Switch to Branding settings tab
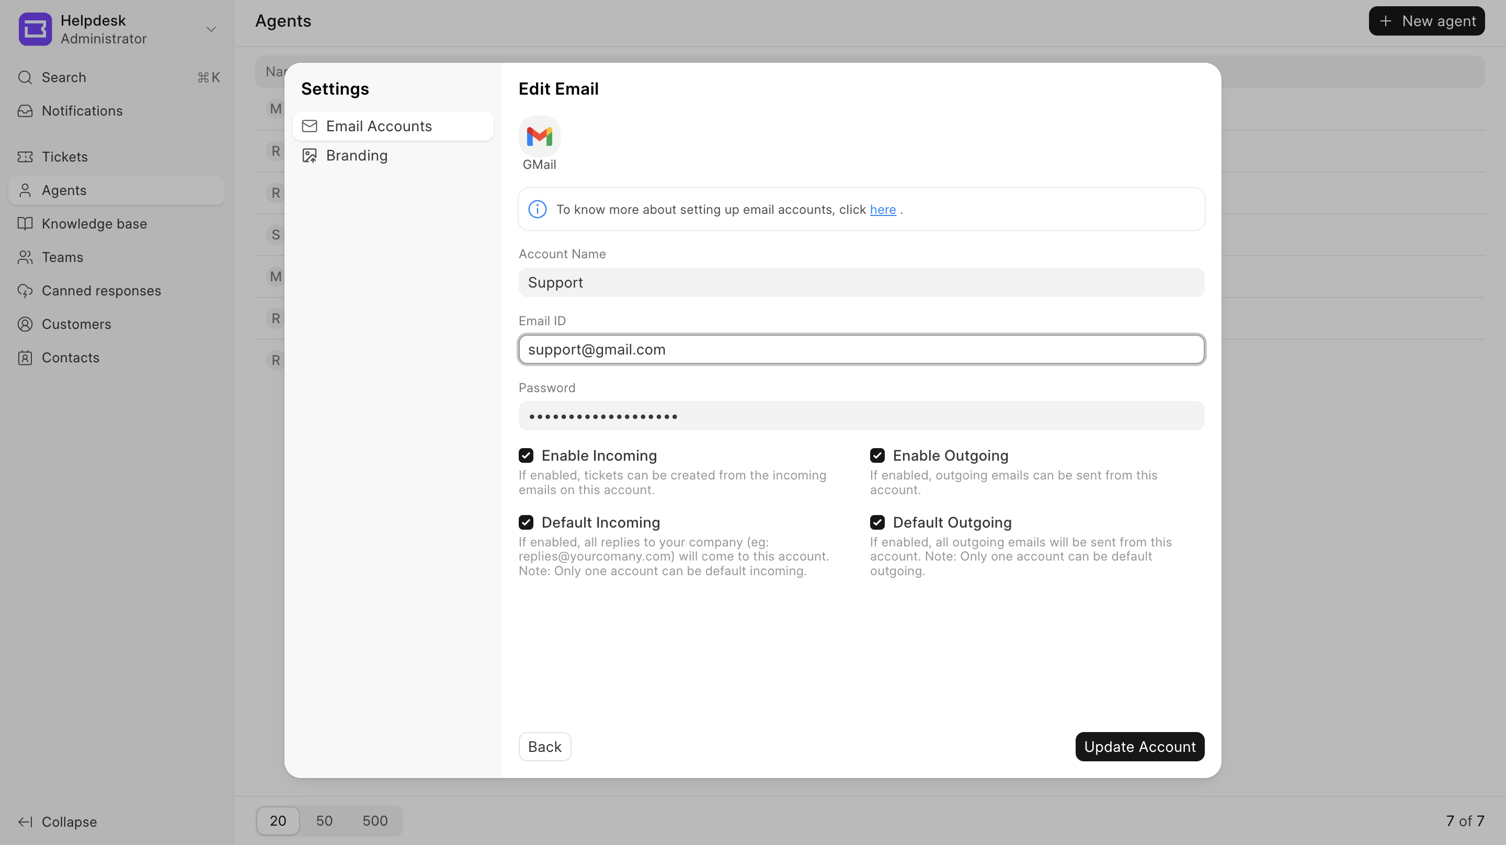Screen dimensions: 1506x845 tap(393, 155)
